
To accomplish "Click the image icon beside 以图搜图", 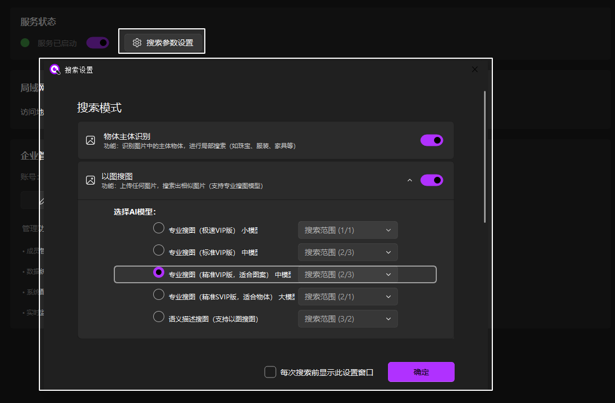I will pos(90,180).
